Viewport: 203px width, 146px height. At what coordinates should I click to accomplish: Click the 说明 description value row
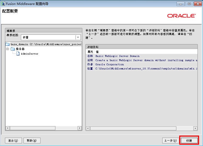[146, 60]
